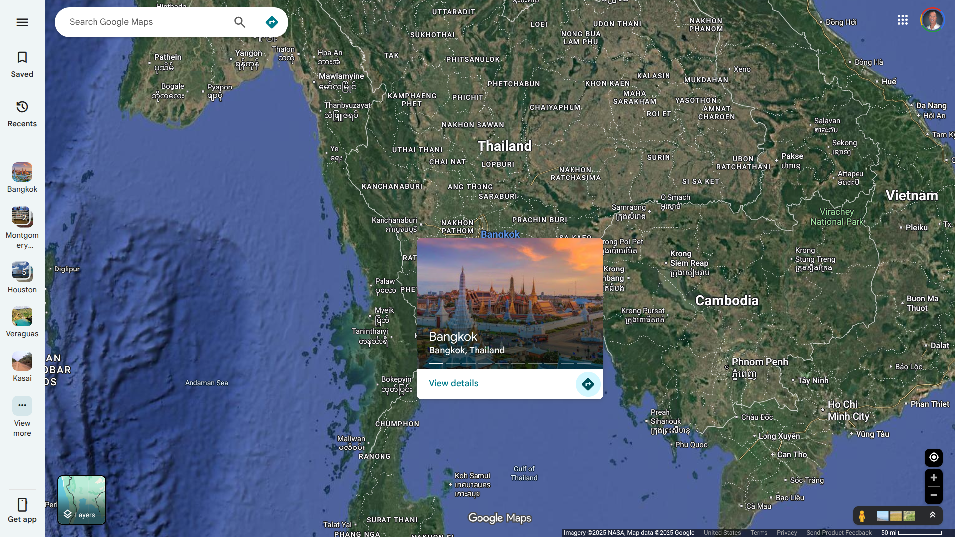955x537 pixels.
Task: Click View details for Bangkok
Action: [x=453, y=383]
